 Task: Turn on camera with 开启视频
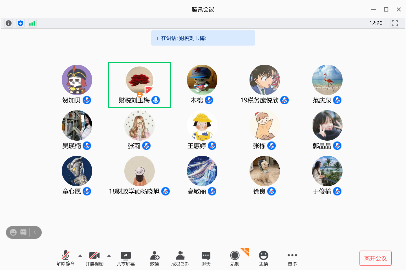(94, 258)
